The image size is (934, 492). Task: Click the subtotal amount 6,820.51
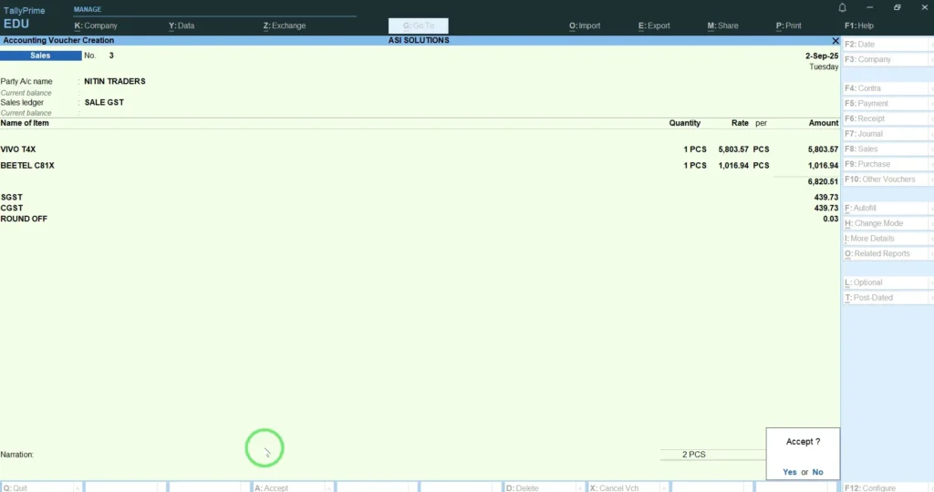click(823, 181)
